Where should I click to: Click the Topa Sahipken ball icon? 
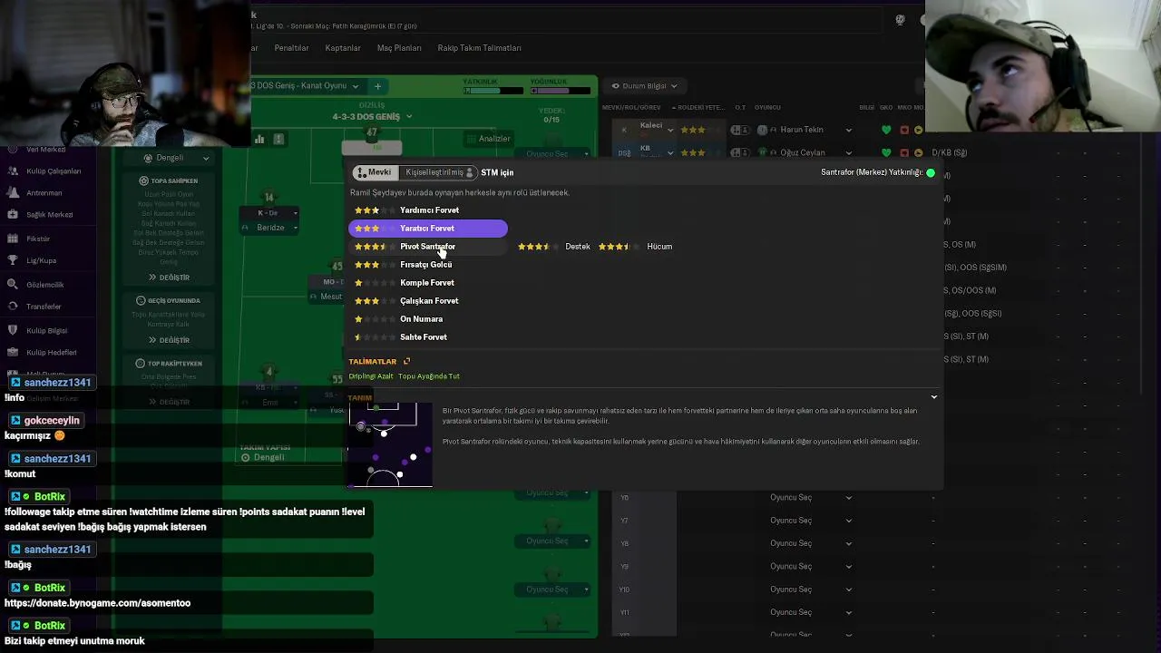[x=143, y=180]
